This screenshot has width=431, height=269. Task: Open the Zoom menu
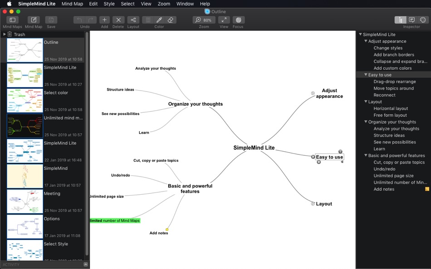coord(164,4)
